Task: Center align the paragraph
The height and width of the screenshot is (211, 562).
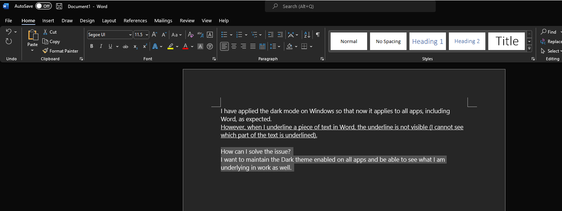Action: [x=234, y=46]
